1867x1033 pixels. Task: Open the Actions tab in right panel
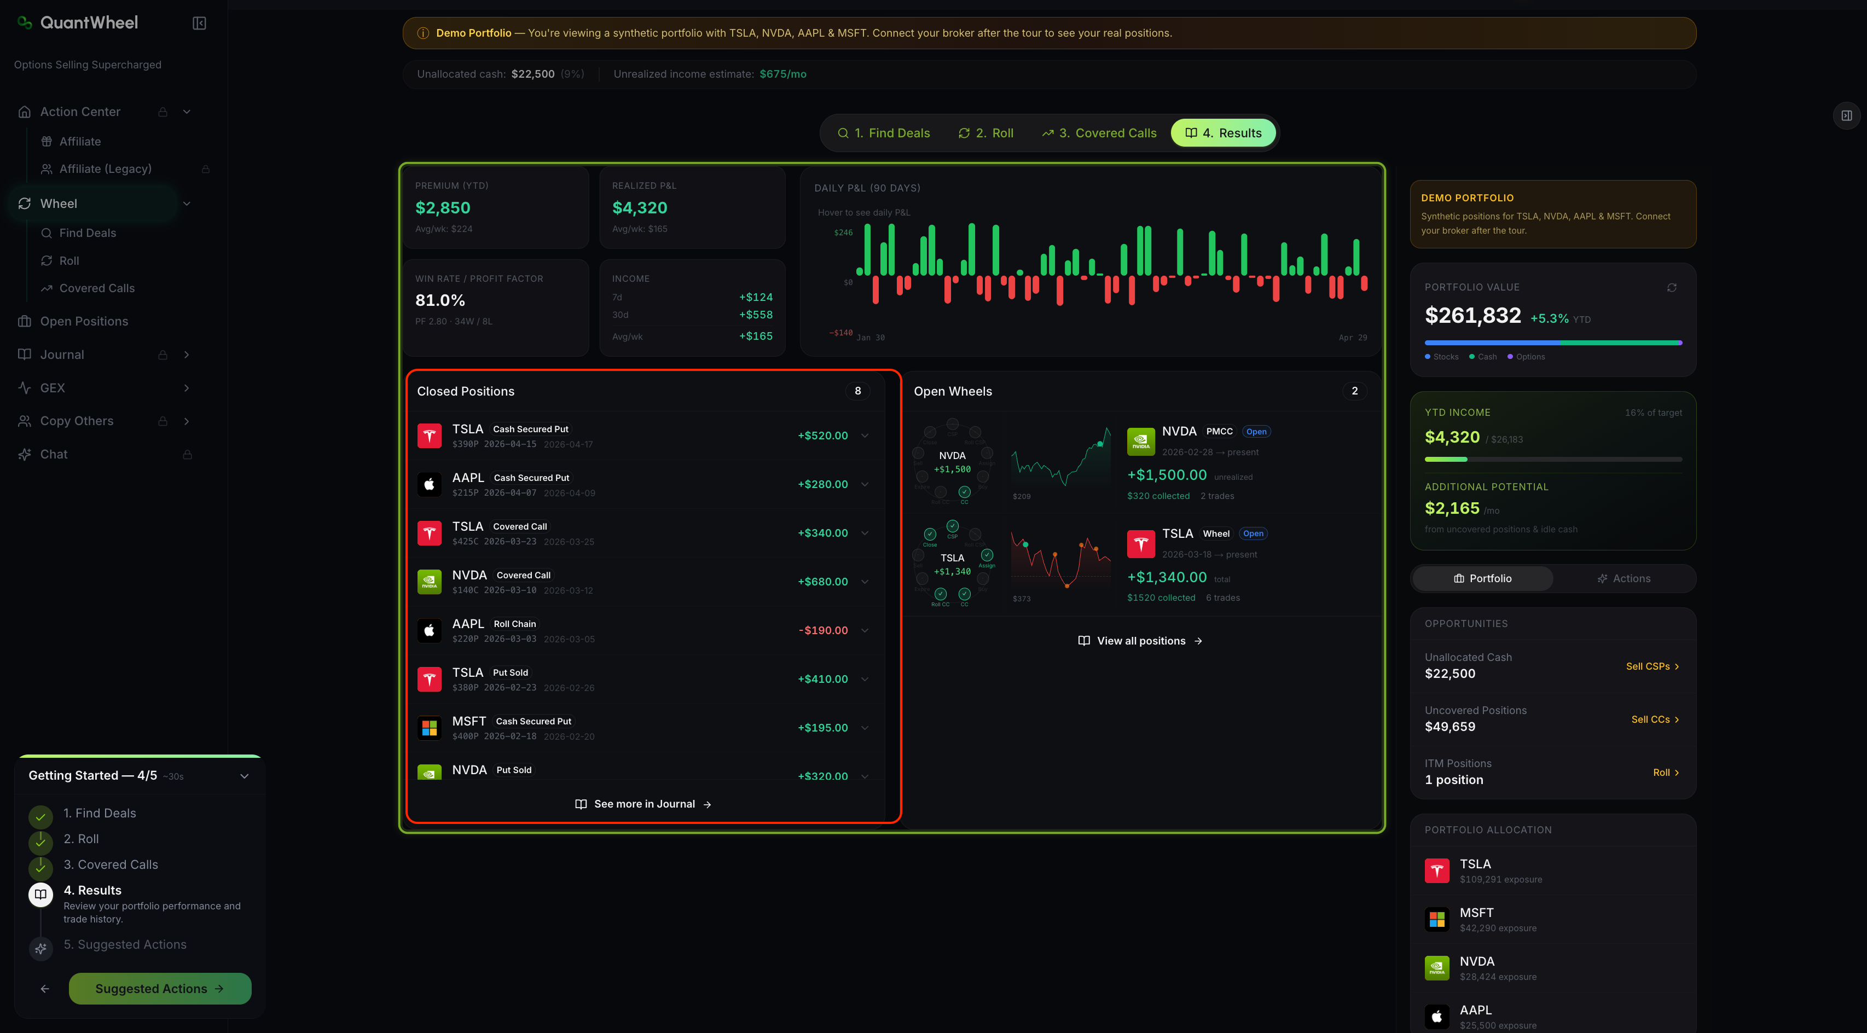pos(1624,578)
